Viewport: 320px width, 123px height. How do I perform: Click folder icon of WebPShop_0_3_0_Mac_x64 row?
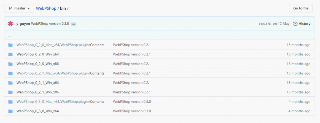[10, 102]
